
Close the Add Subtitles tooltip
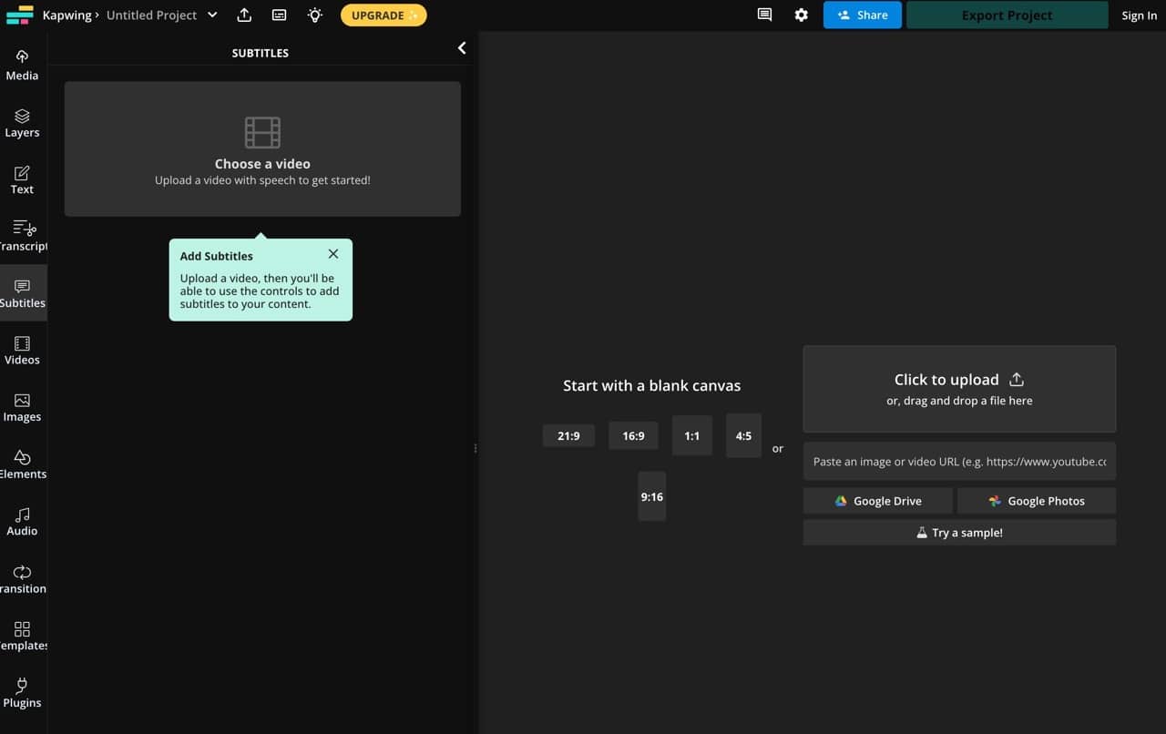click(x=333, y=254)
